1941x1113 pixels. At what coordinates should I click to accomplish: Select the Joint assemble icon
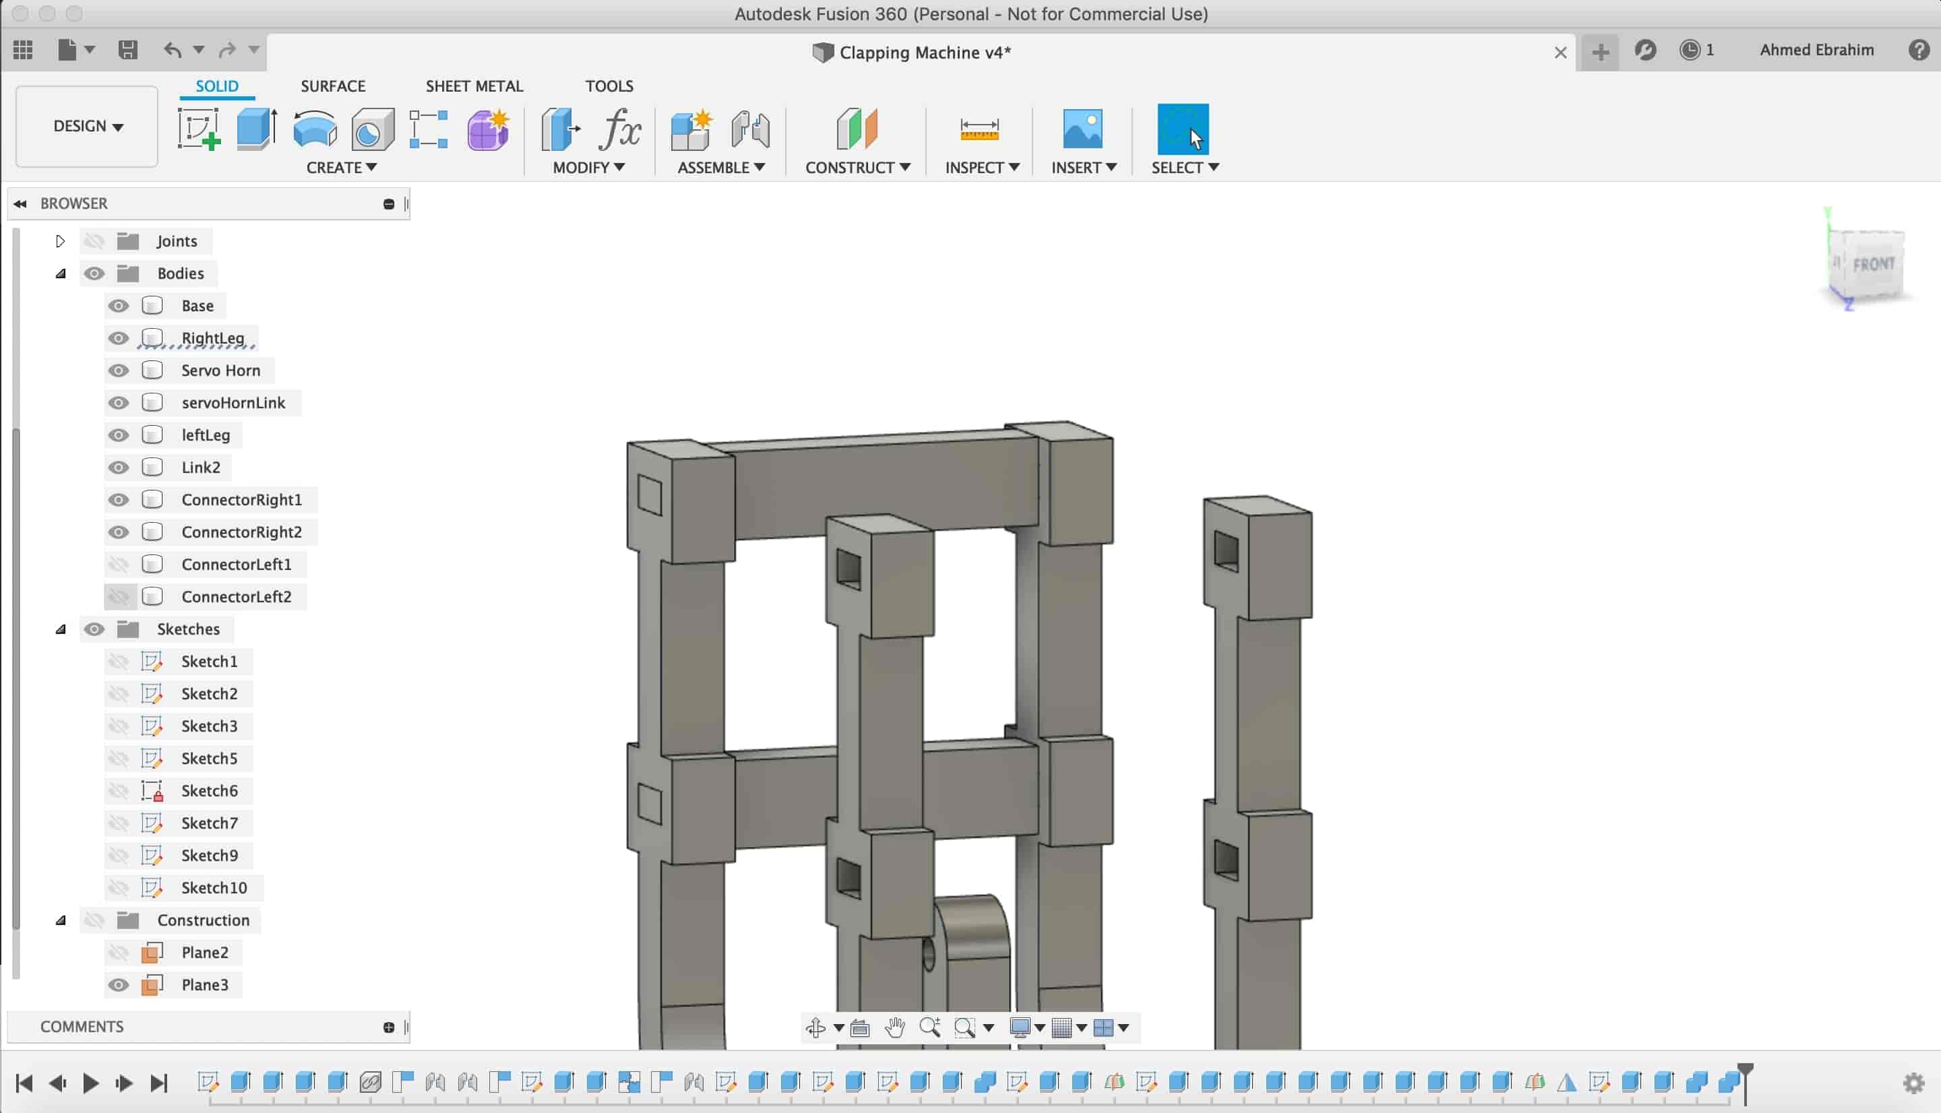(750, 129)
